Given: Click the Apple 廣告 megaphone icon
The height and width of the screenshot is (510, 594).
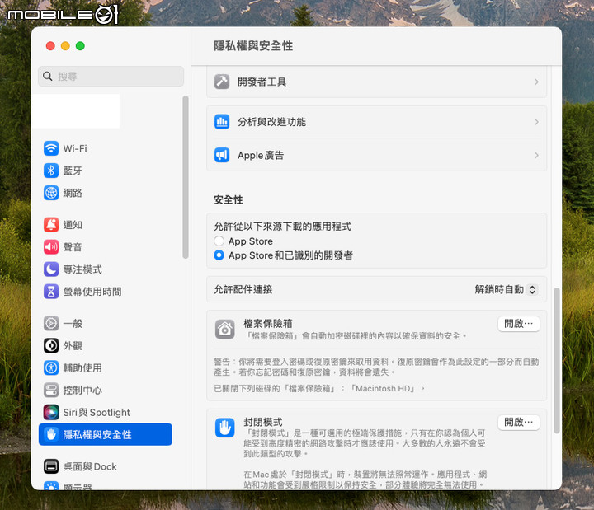Looking at the screenshot, I should [222, 155].
